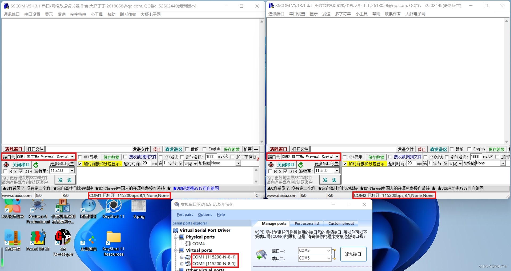The width and height of the screenshot is (511, 271).
Task: Expand COM1 [115200-N-8-1] tree node
Action: (x=182, y=257)
